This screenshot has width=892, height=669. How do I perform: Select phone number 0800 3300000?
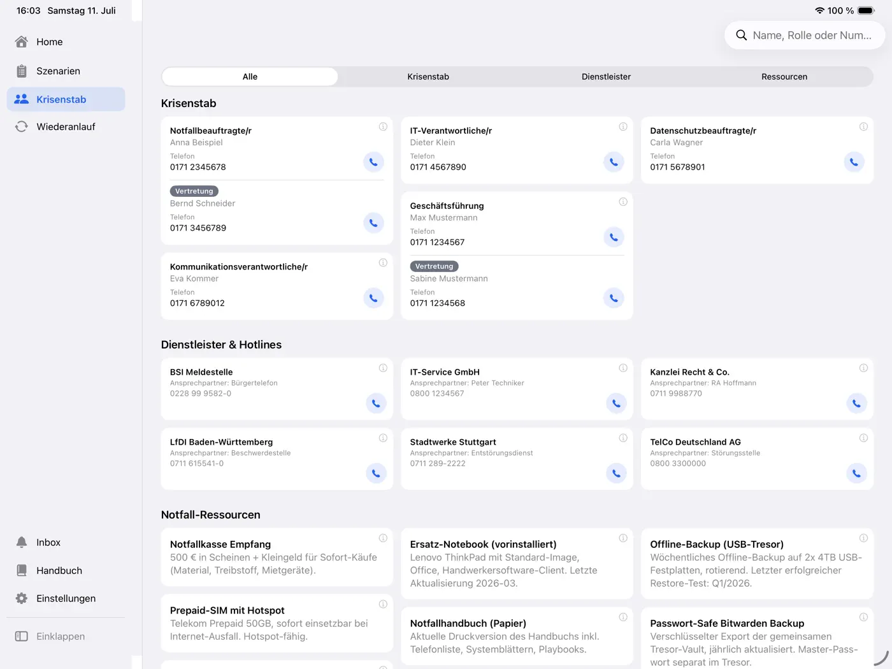coord(678,463)
